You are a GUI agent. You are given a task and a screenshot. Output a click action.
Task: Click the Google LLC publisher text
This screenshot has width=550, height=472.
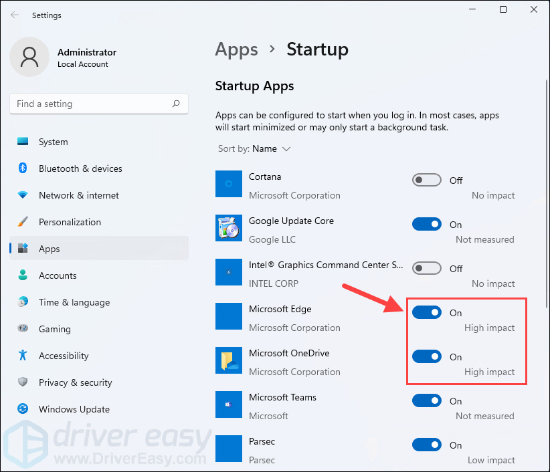(x=272, y=239)
